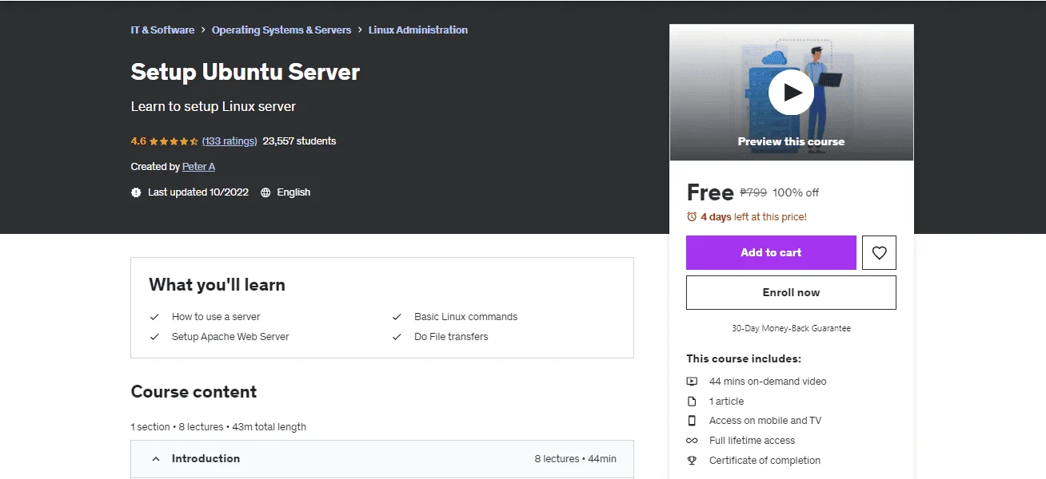Click This course includes heading
1046x479 pixels.
(744, 359)
